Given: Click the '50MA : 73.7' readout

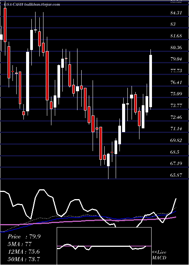Looking at the screenshot, I should [x=24, y=259].
